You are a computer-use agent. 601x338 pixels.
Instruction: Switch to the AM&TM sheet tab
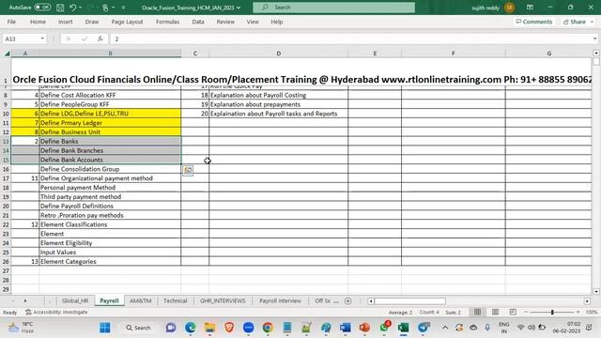coord(140,300)
